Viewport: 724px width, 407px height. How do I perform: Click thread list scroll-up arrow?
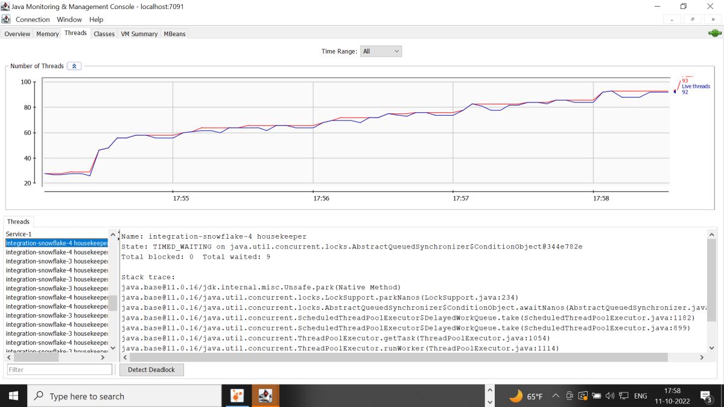(113, 234)
